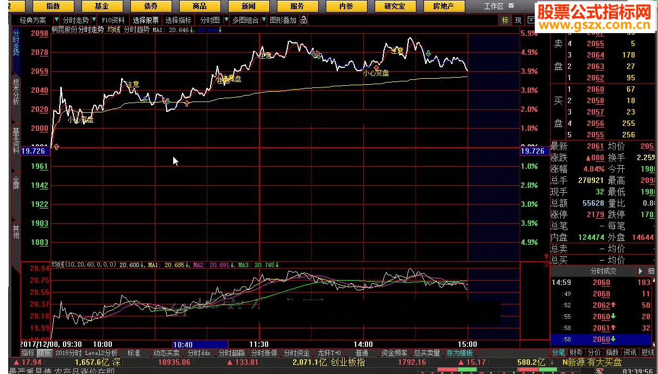658x374 pixels.
Task: Click sell level 1 price 2062
Action: click(595, 78)
